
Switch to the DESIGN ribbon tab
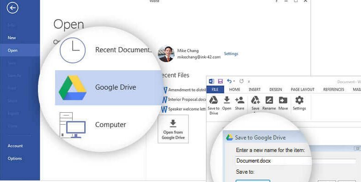click(275, 90)
